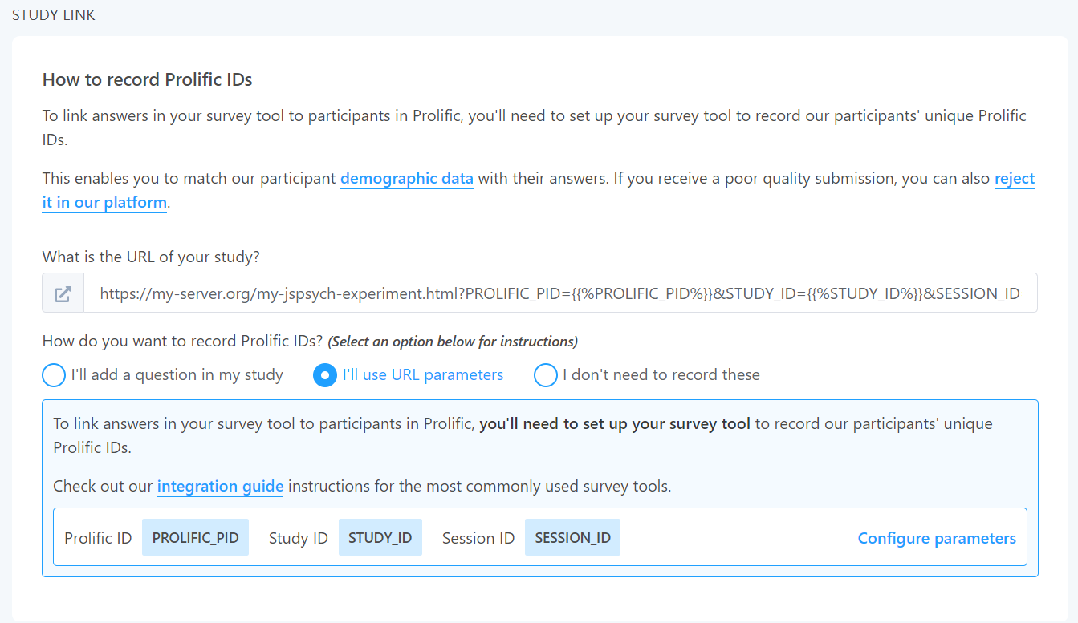Click "How do you want to record Prolific IDs?" text
The image size is (1078, 623).
[x=182, y=342]
